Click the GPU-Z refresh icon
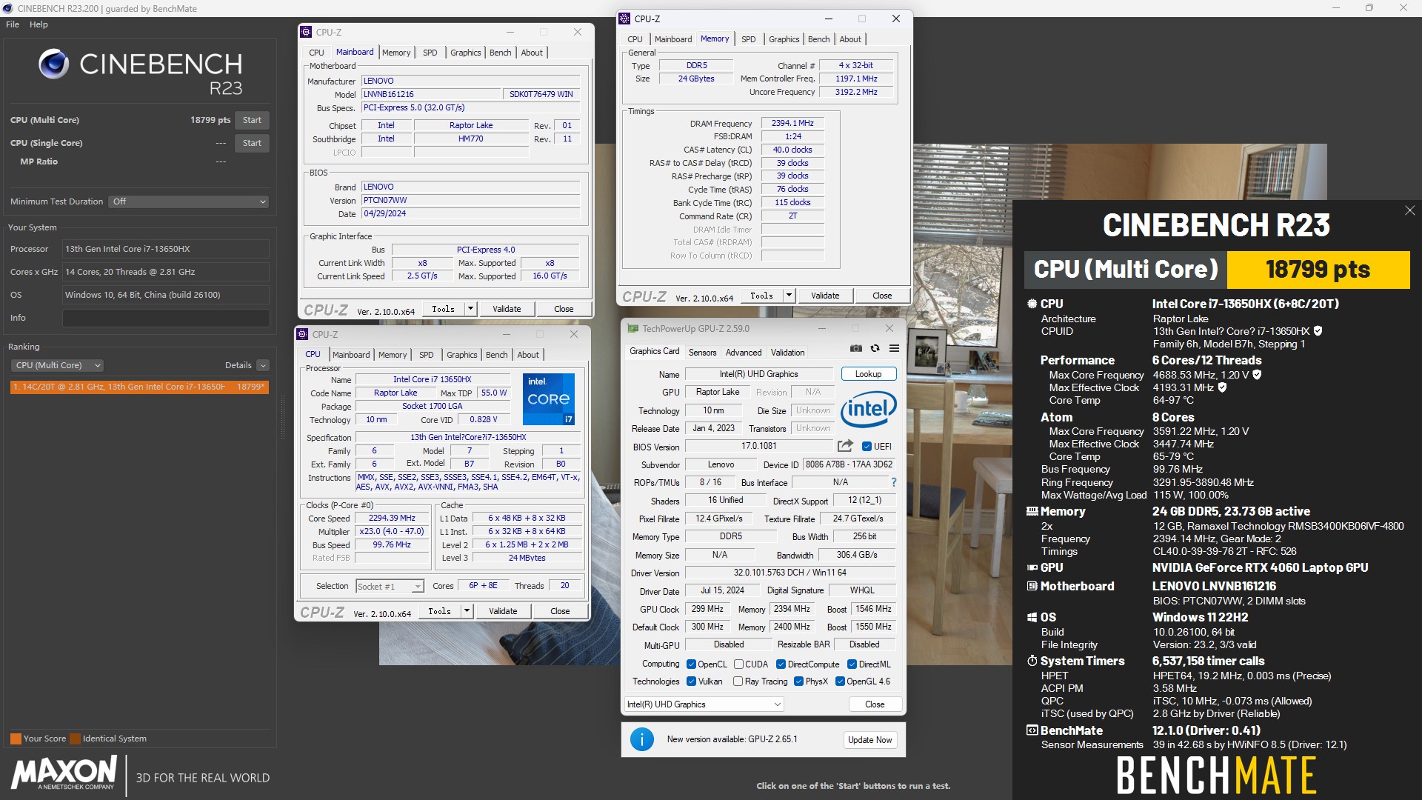 click(x=875, y=348)
